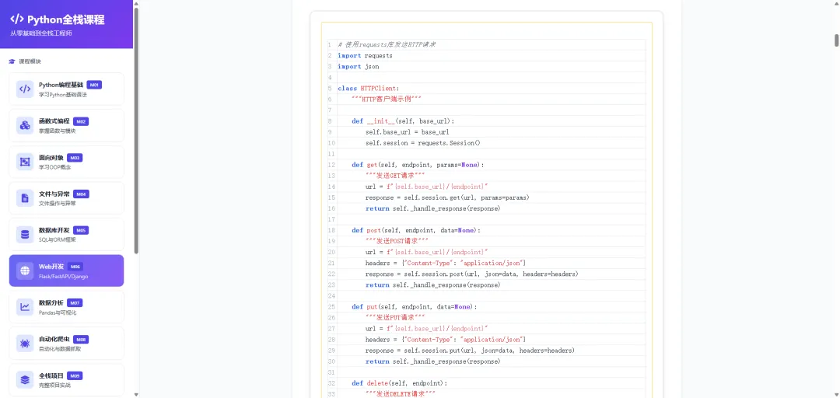This screenshot has width=840, height=398.
Task: Click the 发送PUT请求 docstring
Action: 395,318
